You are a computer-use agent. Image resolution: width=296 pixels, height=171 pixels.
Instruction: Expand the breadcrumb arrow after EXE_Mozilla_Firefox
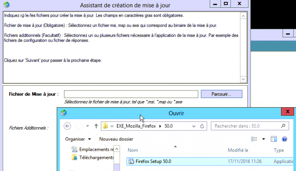160,126
